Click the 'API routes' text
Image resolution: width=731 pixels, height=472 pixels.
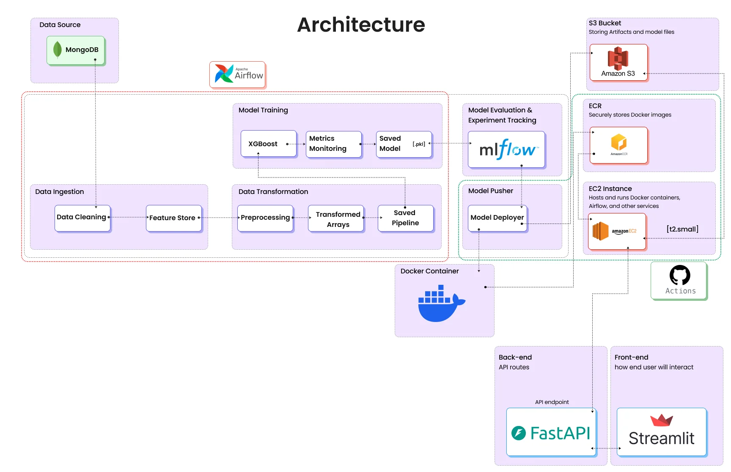pyautogui.click(x=514, y=368)
